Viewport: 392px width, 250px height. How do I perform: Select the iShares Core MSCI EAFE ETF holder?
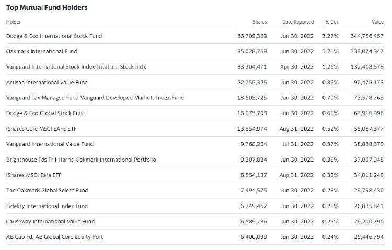(41, 129)
